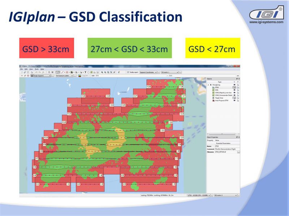
Task: Click flight line label +16 on map
Action: point(83,96)
